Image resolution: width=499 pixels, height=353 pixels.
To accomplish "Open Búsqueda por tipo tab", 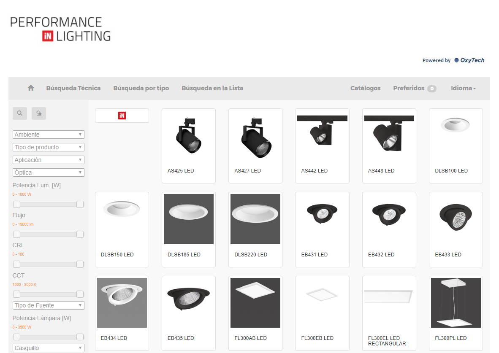I will [x=141, y=88].
